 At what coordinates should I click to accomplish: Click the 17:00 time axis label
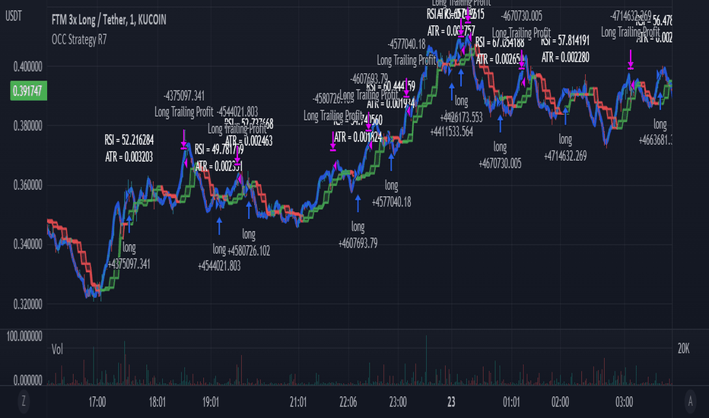click(x=97, y=402)
